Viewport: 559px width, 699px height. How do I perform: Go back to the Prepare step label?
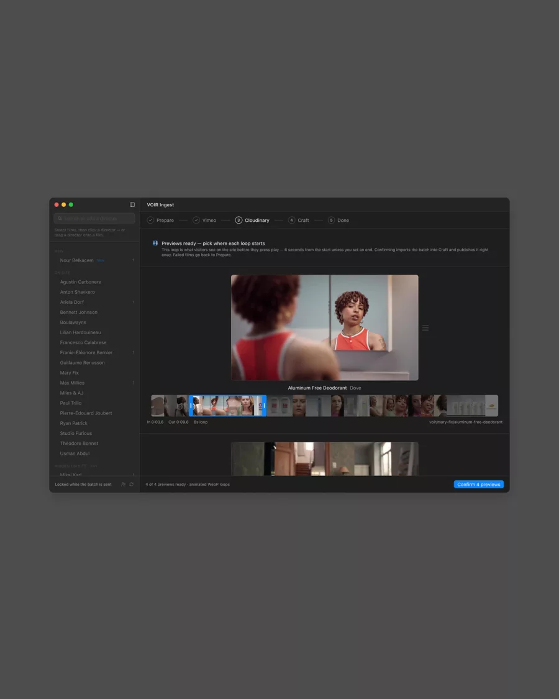click(165, 220)
